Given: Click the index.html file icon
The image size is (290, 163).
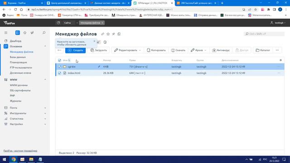Looking at the screenshot, I should pyautogui.click(x=64, y=73).
